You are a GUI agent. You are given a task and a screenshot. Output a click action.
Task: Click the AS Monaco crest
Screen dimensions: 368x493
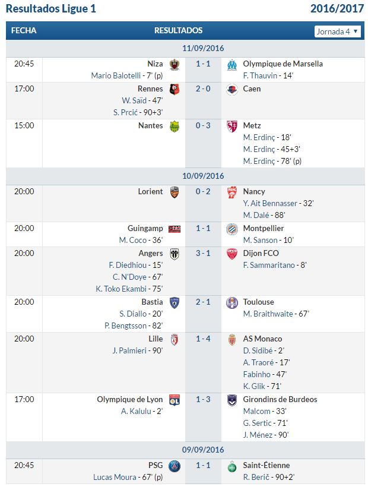coord(232,340)
